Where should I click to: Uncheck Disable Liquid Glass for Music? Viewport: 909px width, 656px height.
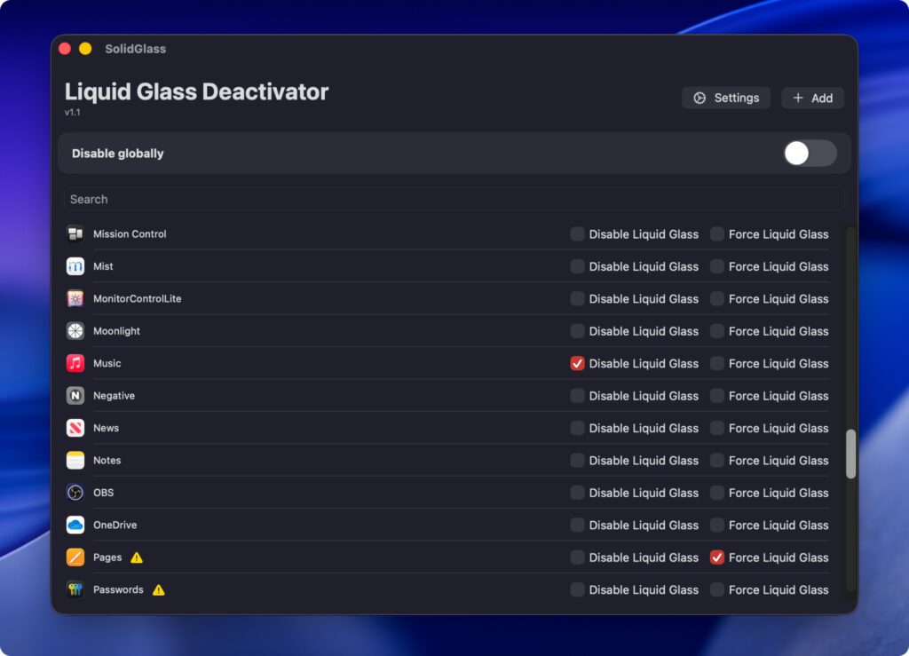tap(578, 363)
